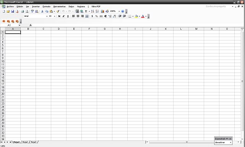Toggle Merge and Center
The height and width of the screenshot is (147, 245).
[87, 16]
